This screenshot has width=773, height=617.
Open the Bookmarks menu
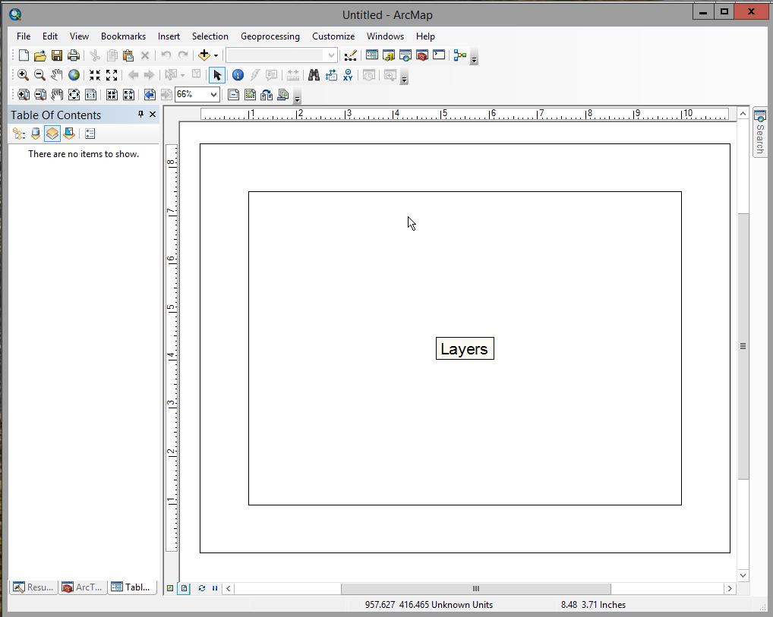(123, 36)
